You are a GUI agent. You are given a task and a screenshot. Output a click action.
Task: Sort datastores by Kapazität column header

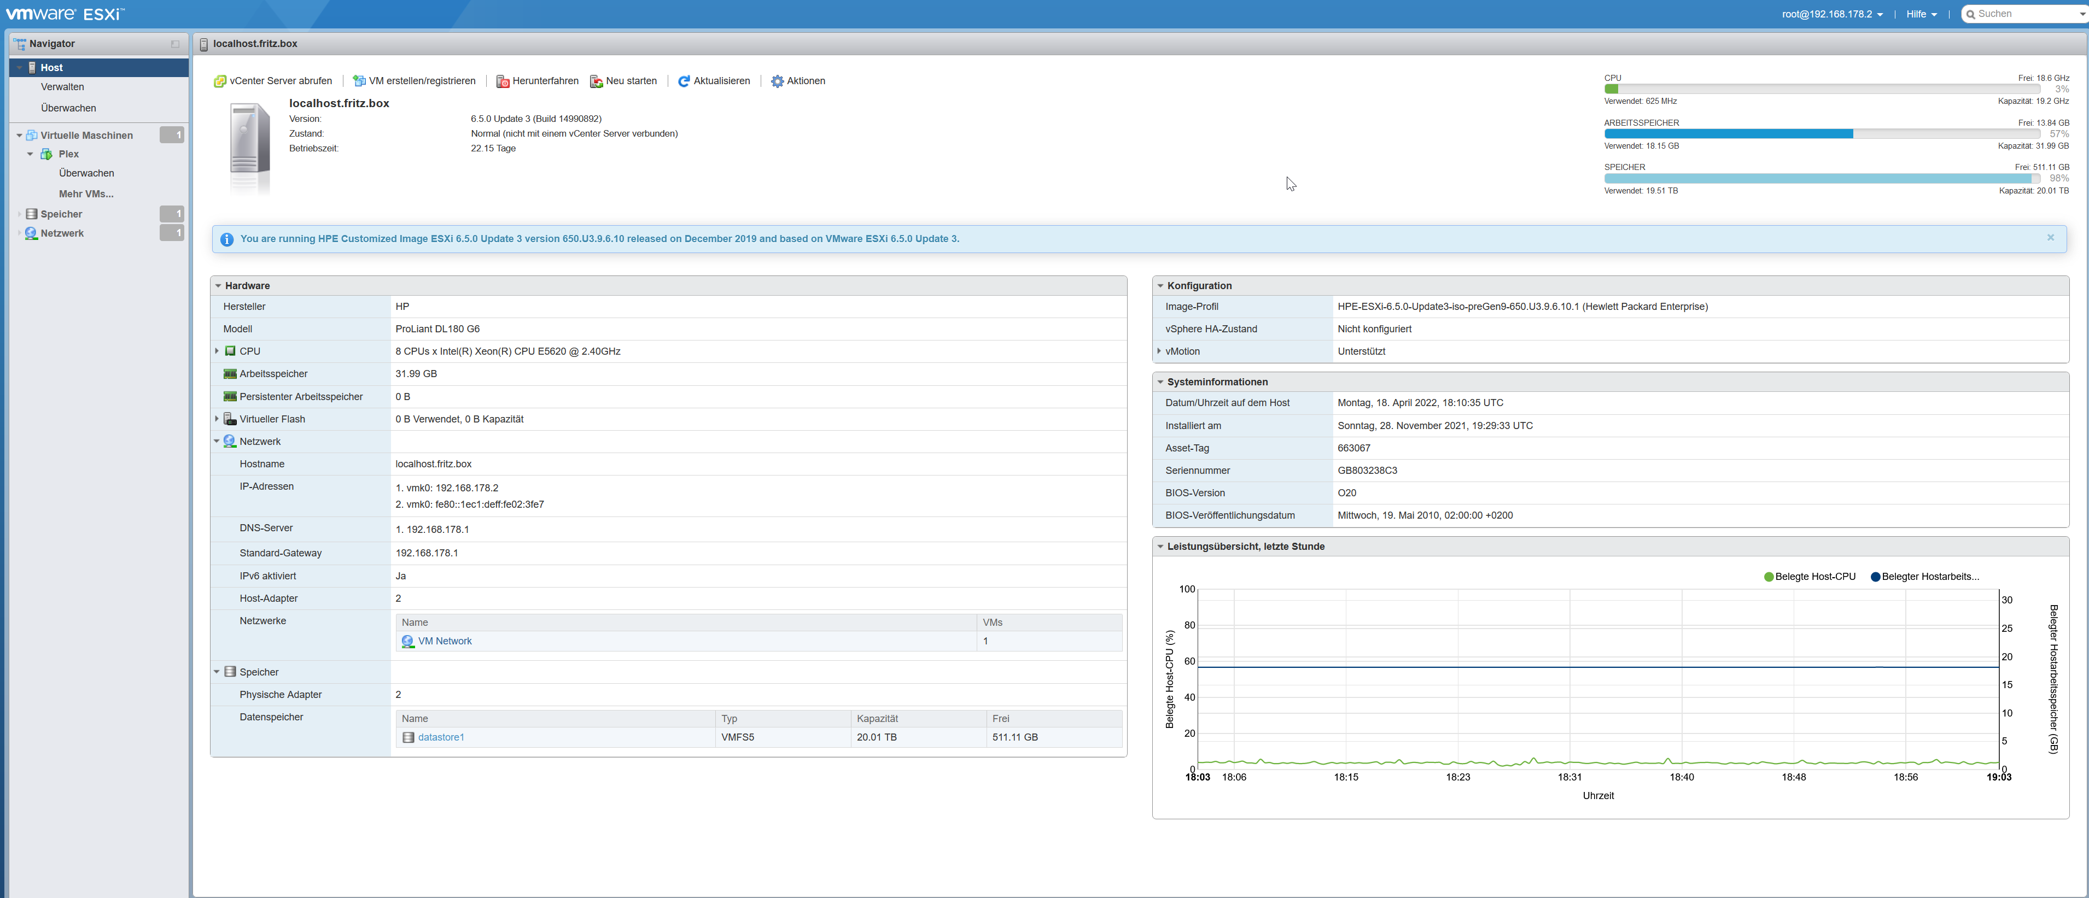[918, 719]
